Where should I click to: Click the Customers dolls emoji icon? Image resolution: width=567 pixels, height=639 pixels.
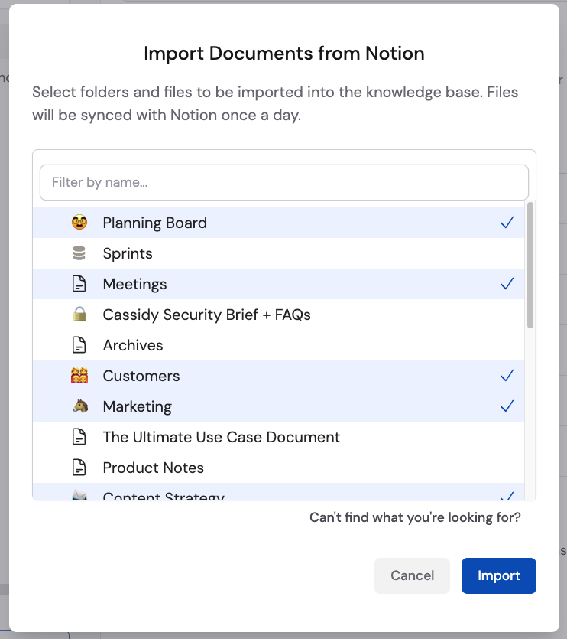[79, 376]
